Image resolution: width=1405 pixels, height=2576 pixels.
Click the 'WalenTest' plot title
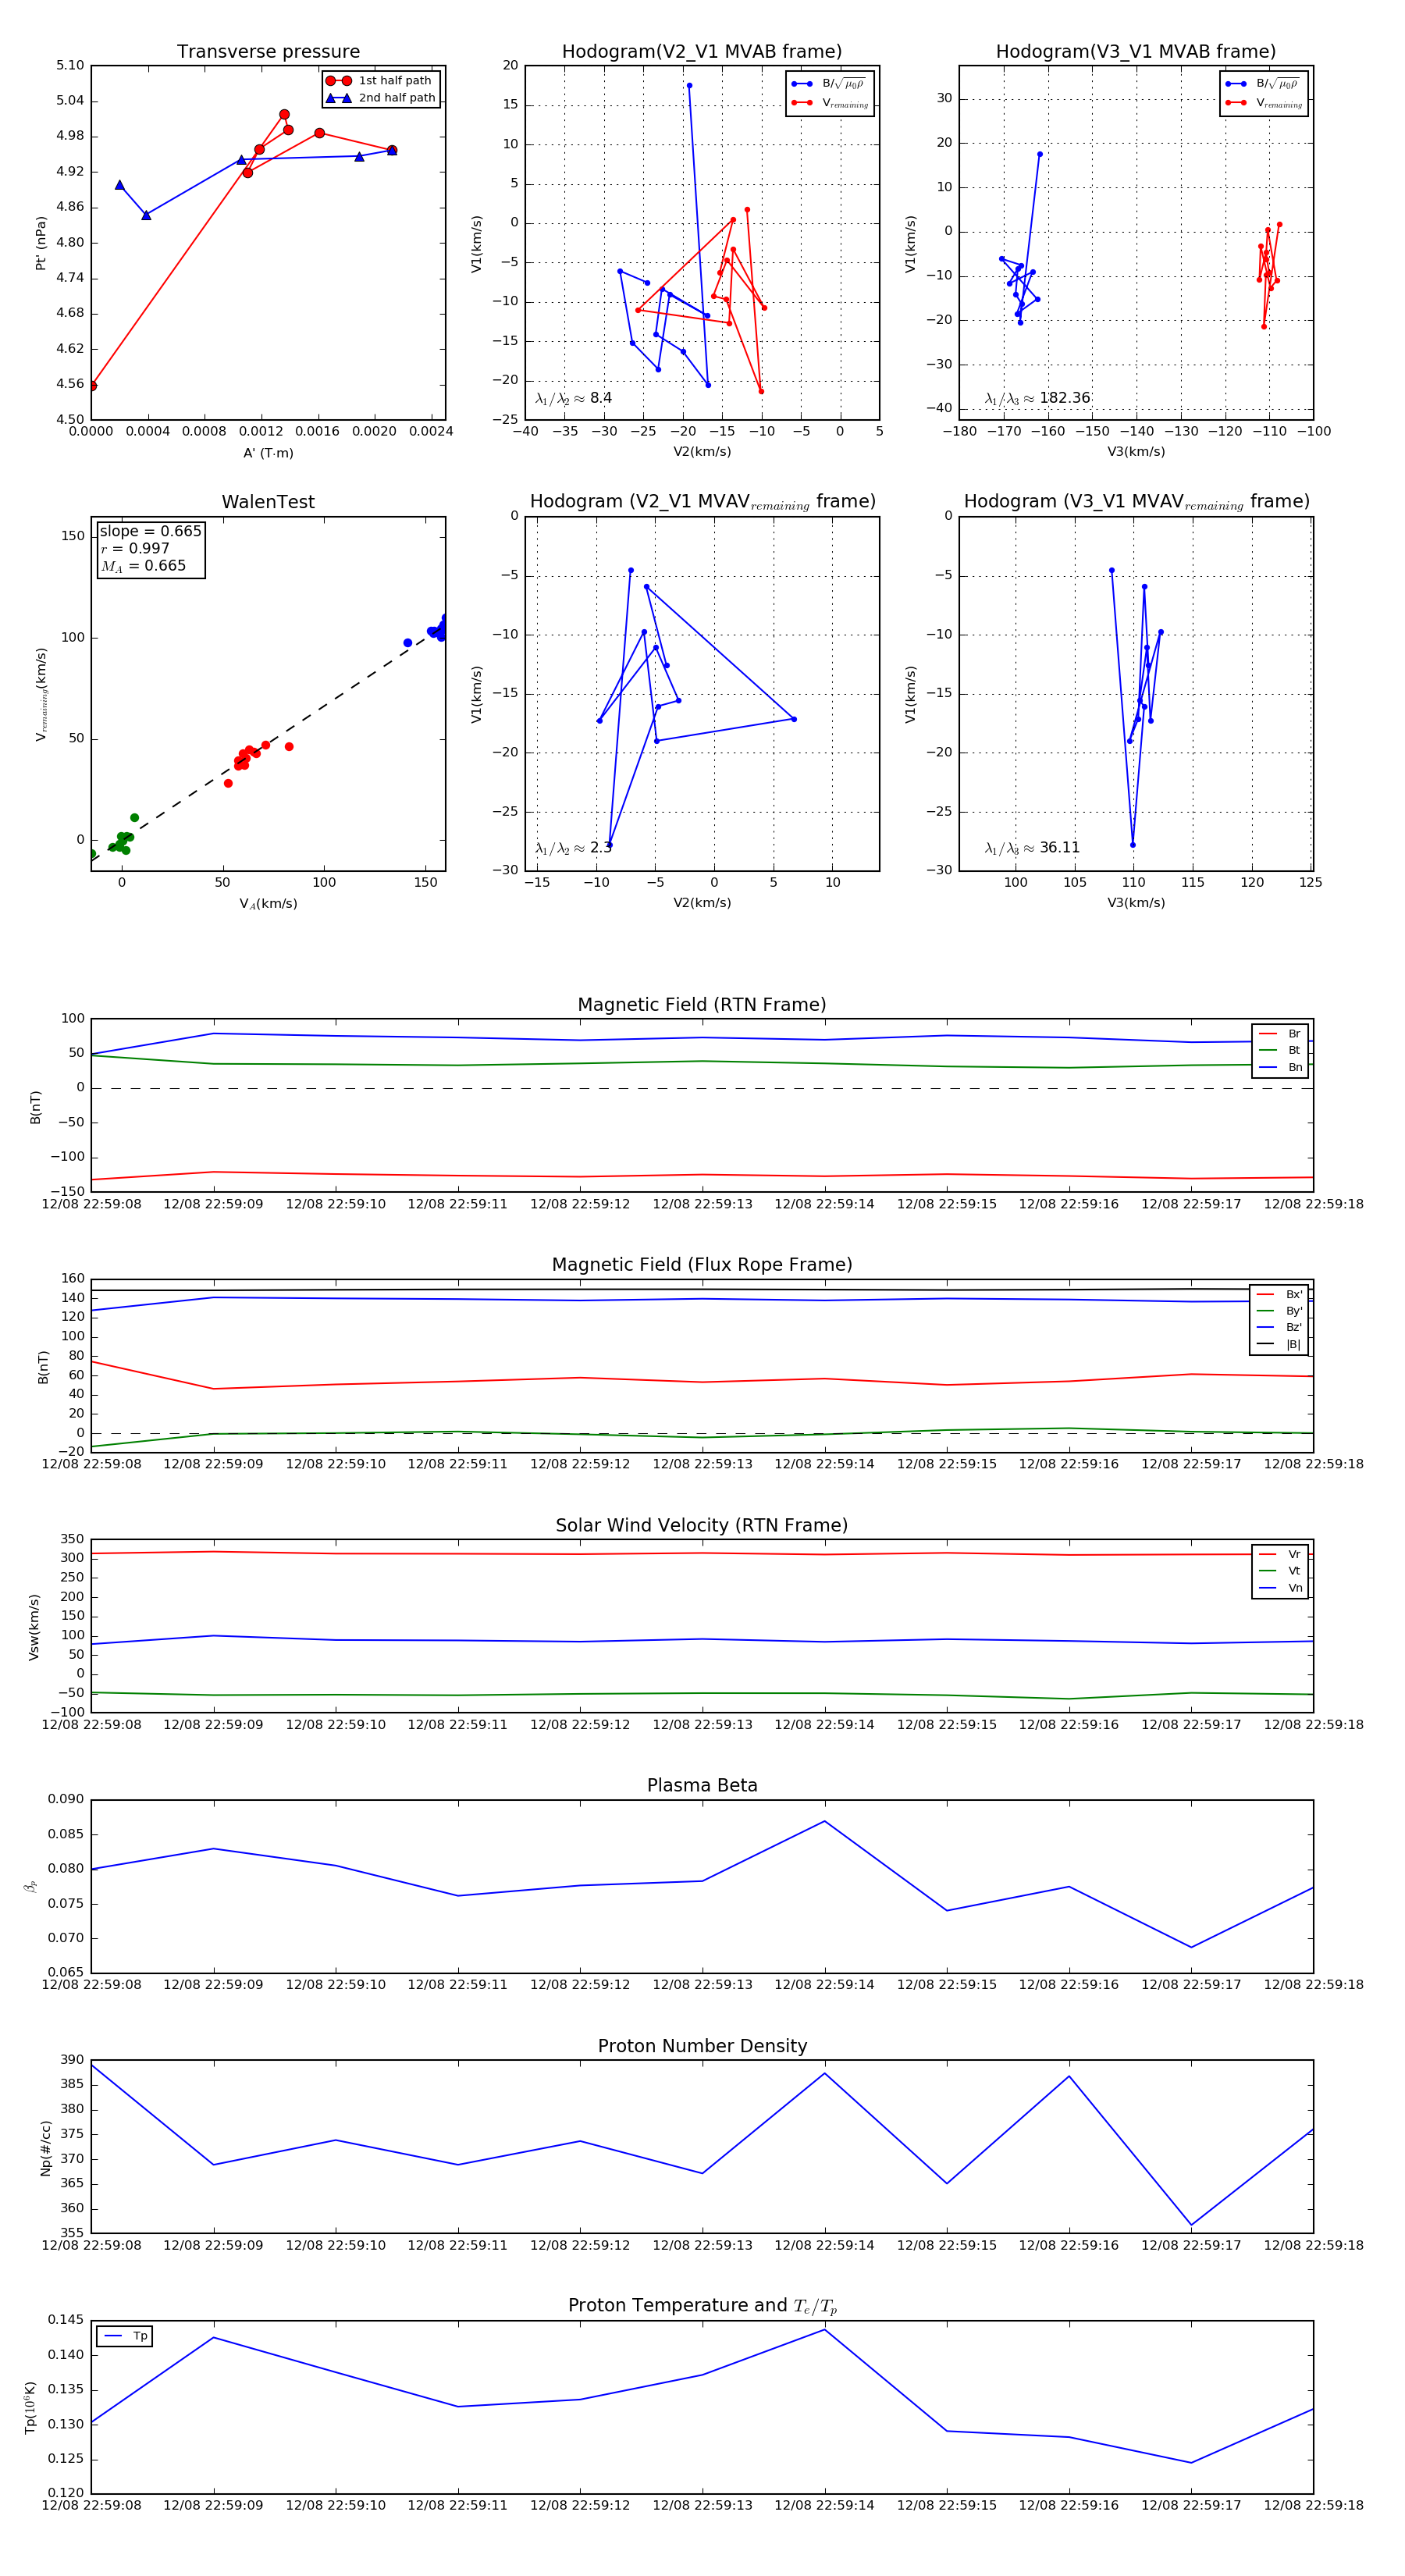[x=268, y=502]
